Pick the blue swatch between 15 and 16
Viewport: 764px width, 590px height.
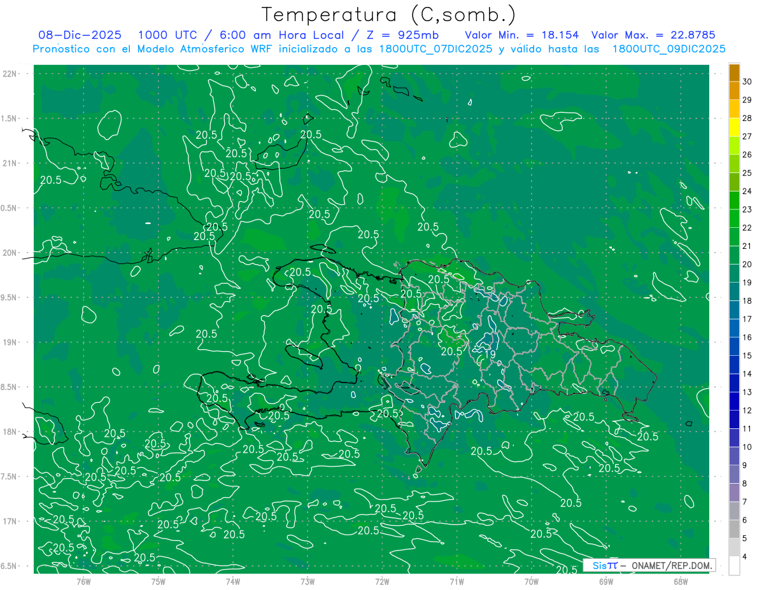[734, 346]
